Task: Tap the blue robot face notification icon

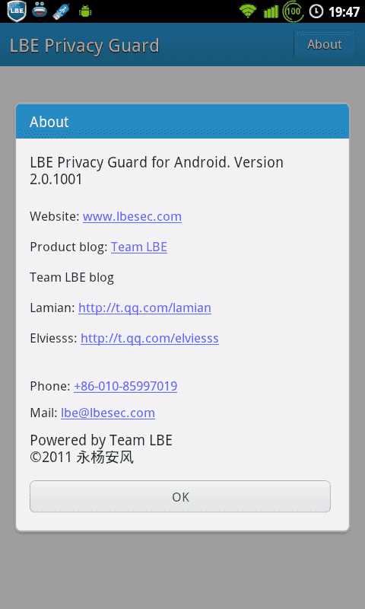Action: coord(40,10)
